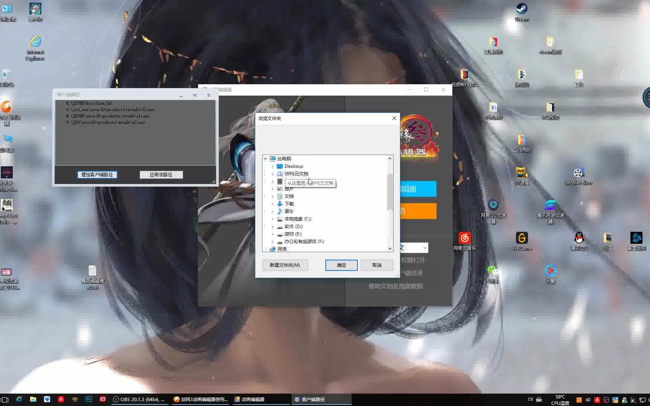Open the 直播用的 desktop folder
The height and width of the screenshot is (406, 650).
[493, 45]
